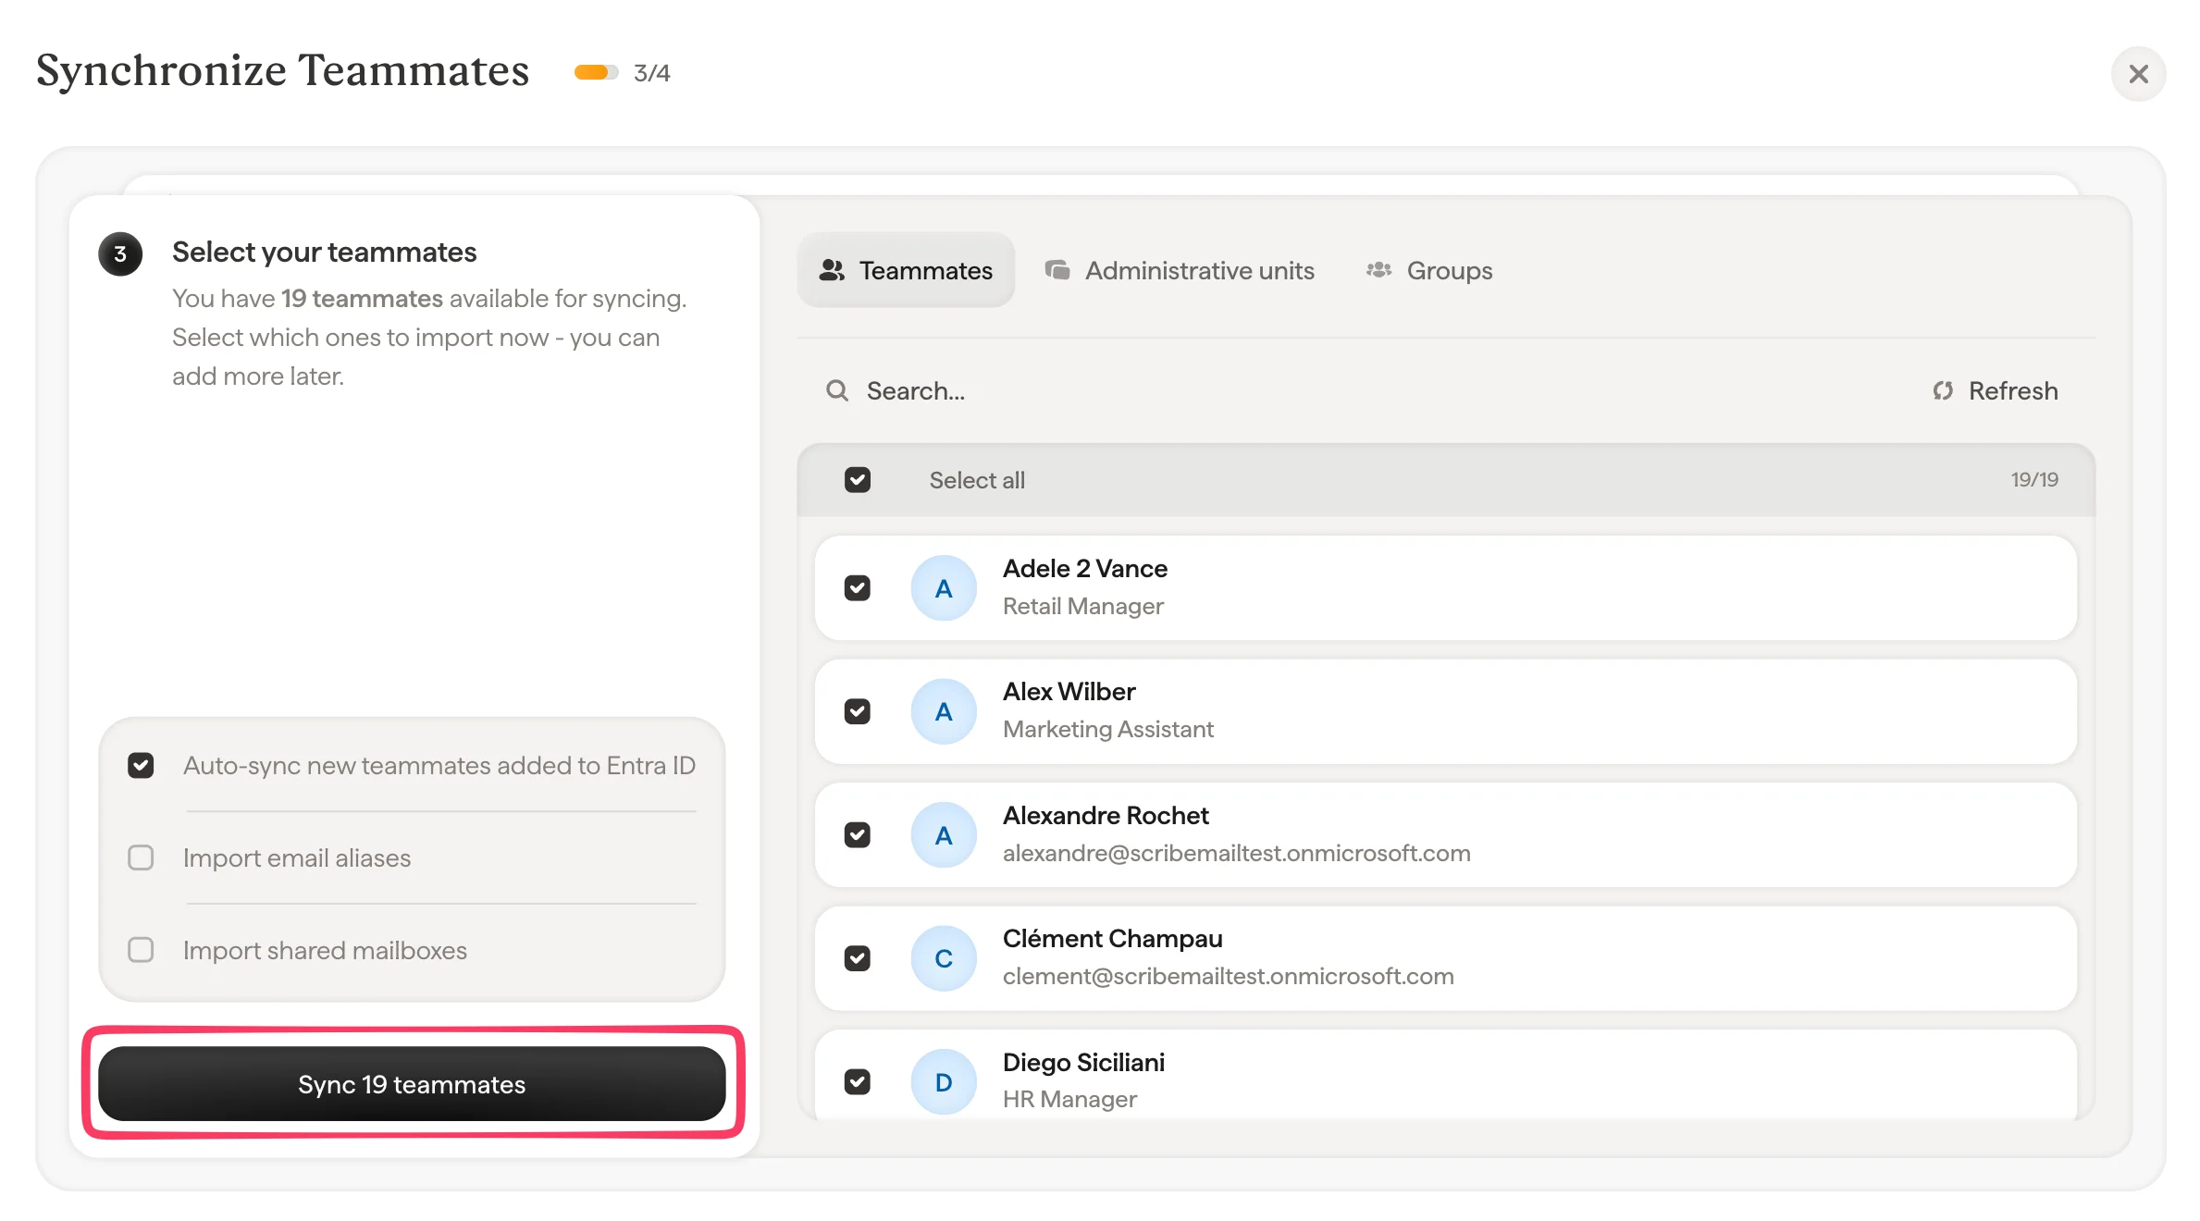Deselect Alex Wilber checkbox

[858, 711]
